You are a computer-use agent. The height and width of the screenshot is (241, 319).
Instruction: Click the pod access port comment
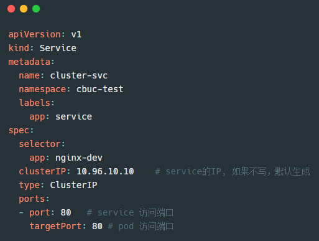(x=141, y=226)
